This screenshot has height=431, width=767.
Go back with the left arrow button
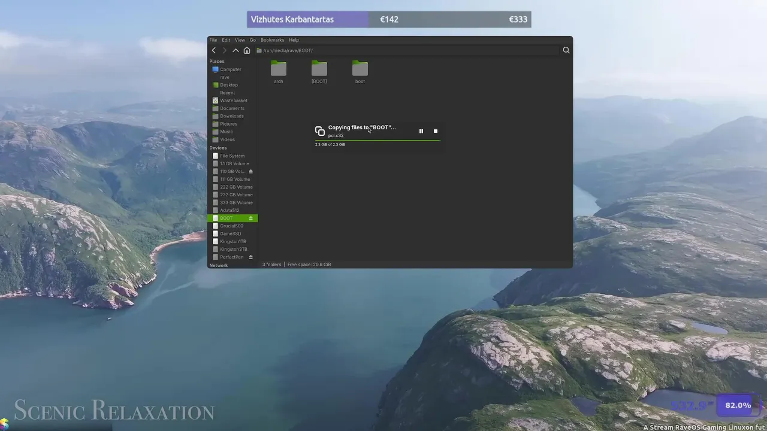(214, 50)
